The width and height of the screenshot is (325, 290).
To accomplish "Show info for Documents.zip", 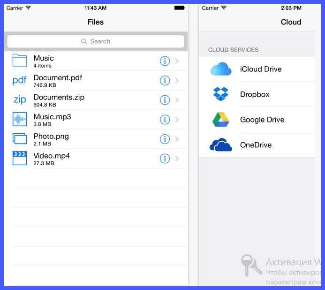I will click(165, 100).
